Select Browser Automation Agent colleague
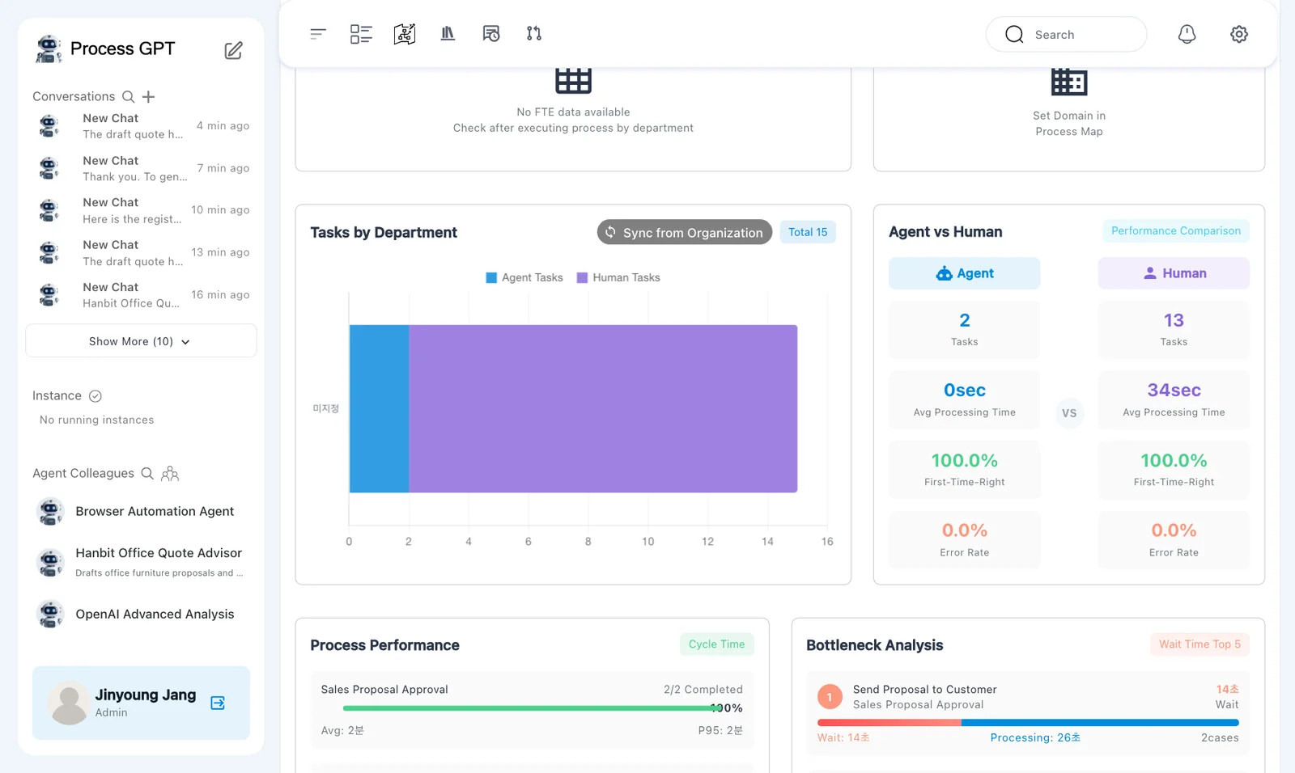Viewport: 1295px width, 773px height. 141,512
